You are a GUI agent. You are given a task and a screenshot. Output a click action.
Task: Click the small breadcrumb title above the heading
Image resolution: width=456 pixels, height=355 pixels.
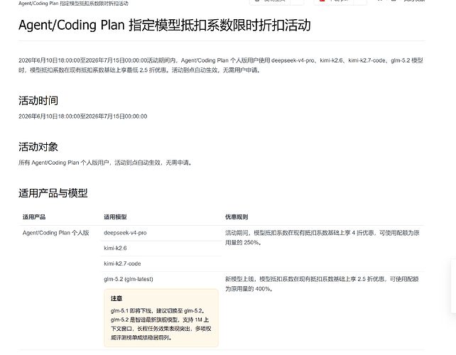coord(73,4)
